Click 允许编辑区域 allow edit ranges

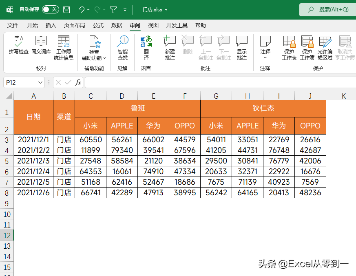[x=325, y=48]
